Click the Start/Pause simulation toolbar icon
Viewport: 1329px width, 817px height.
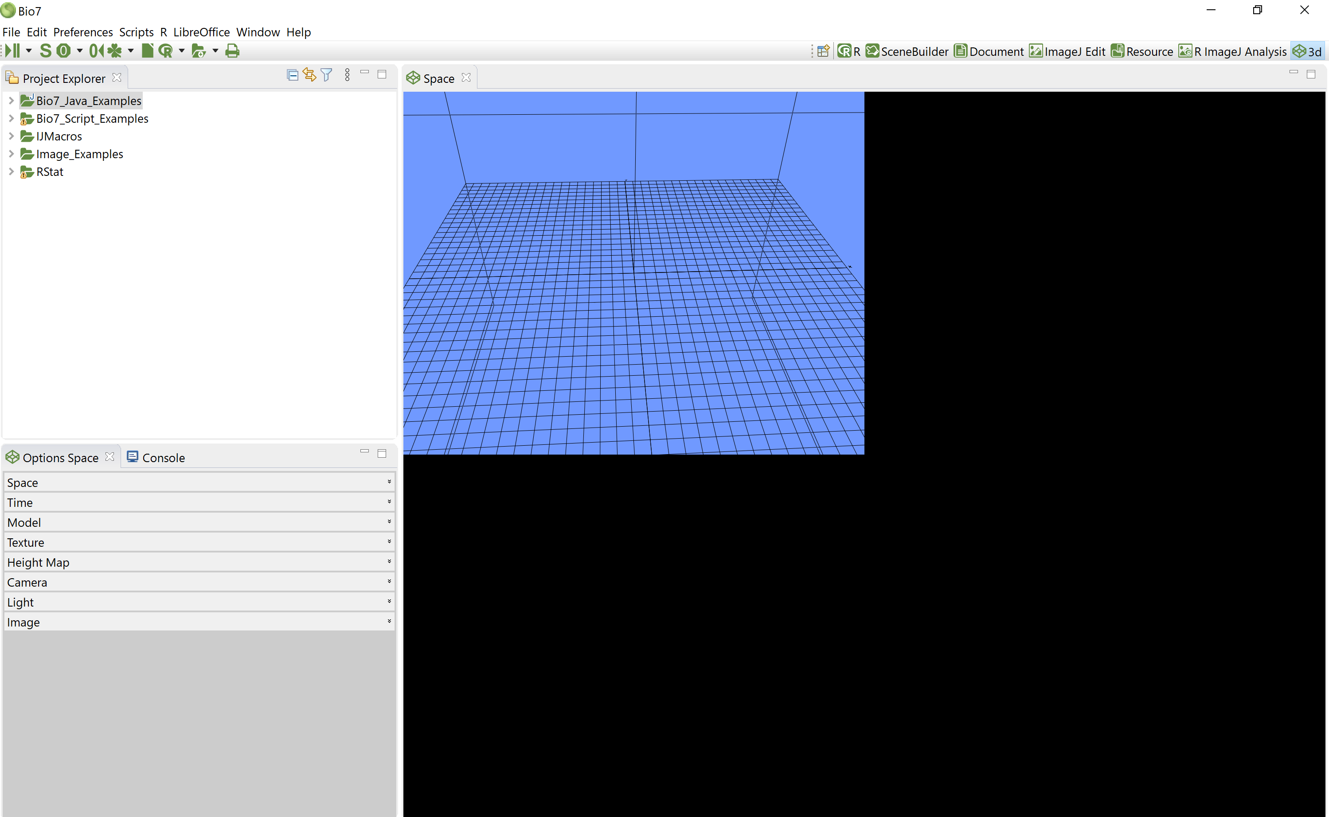(x=13, y=51)
